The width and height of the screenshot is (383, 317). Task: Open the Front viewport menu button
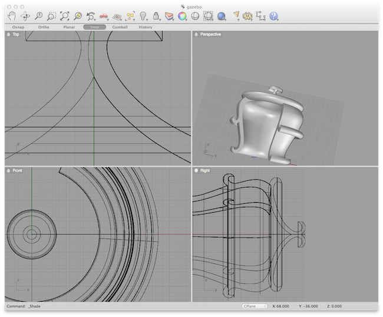9,170
